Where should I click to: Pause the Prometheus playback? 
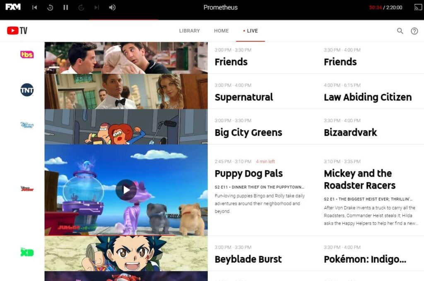click(x=65, y=7)
